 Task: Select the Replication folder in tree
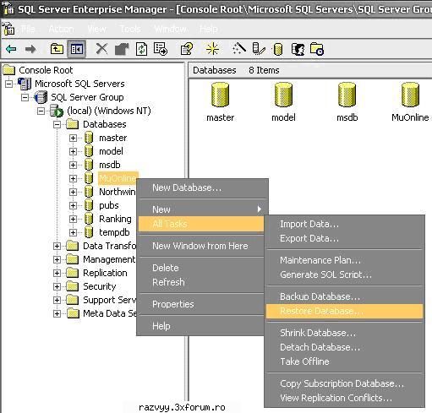click(x=105, y=273)
